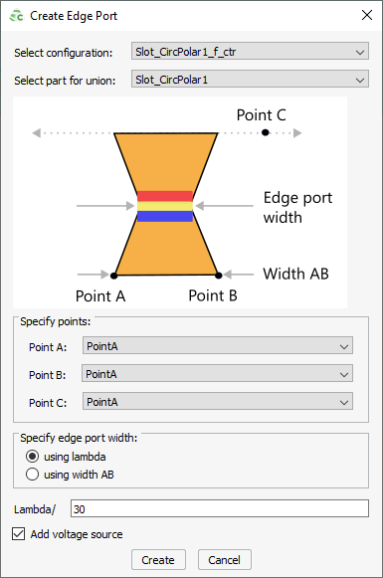
Task: Select the using lambda radio button
Action: coord(32,457)
